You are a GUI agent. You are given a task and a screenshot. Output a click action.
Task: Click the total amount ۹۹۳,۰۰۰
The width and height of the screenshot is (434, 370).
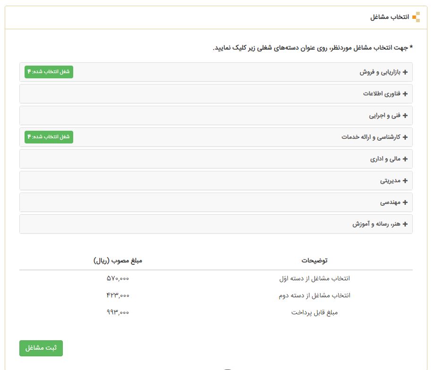118,312
